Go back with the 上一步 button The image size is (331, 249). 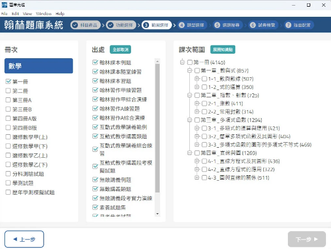pyautogui.click(x=24, y=239)
